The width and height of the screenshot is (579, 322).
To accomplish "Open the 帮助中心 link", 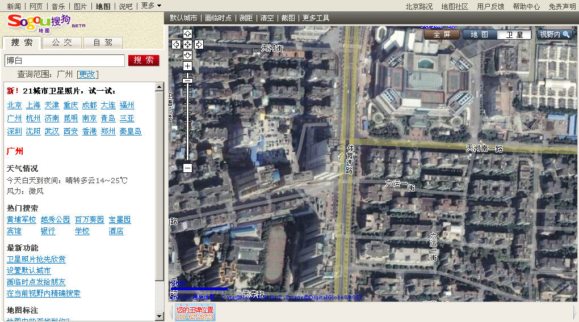I will point(526,6).
